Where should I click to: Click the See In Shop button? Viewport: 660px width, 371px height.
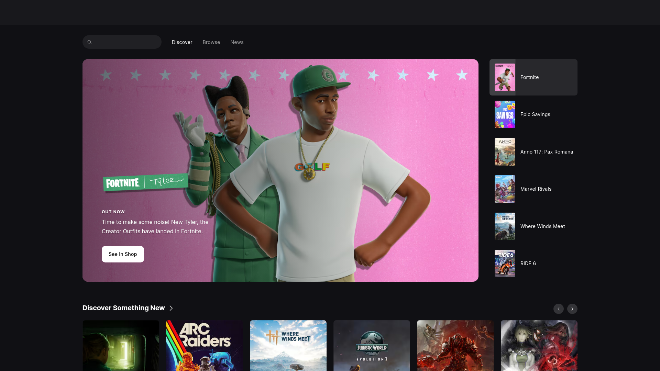coord(123,254)
